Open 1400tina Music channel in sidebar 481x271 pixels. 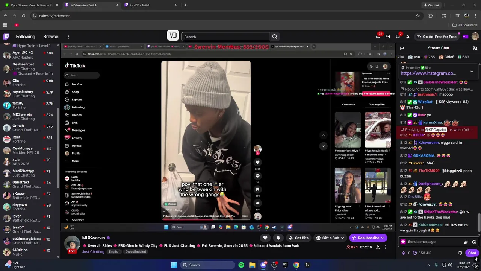tap(29, 252)
